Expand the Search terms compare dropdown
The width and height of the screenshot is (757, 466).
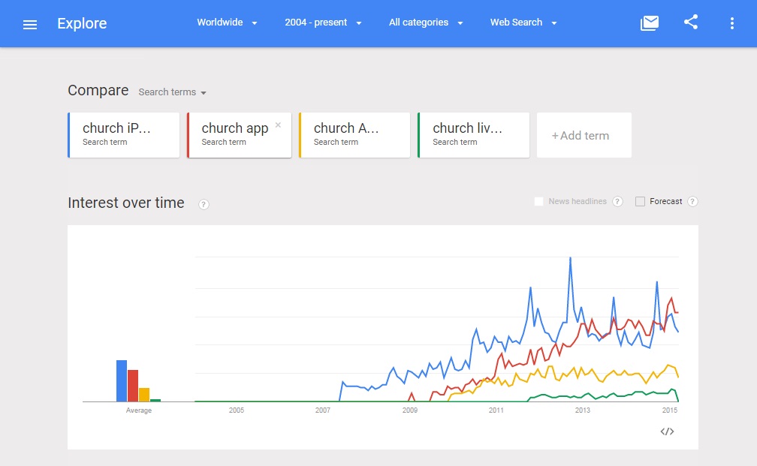point(172,92)
